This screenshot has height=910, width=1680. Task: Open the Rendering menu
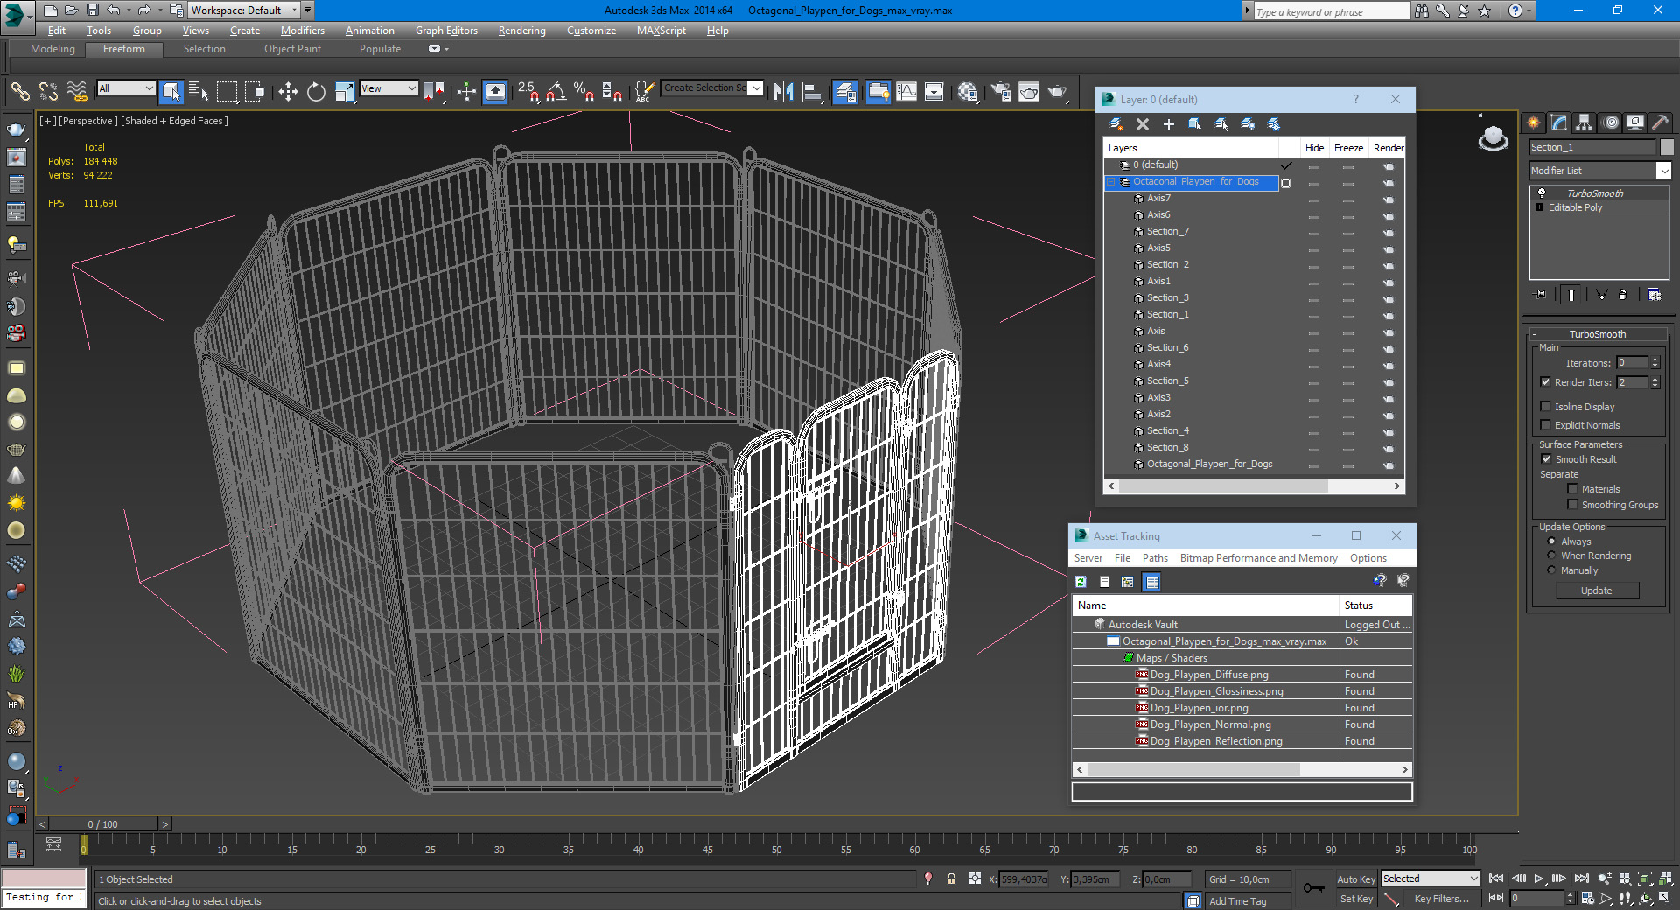pyautogui.click(x=521, y=31)
